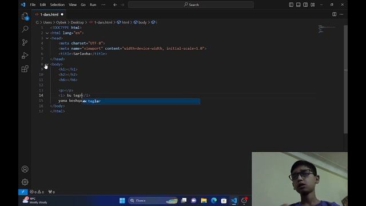Click line number 14 in gutter

[x=41, y=96]
